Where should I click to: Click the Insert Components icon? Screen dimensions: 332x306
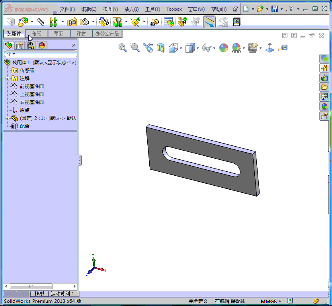[23, 22]
